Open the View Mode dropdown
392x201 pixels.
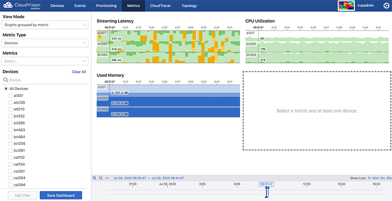click(x=45, y=25)
